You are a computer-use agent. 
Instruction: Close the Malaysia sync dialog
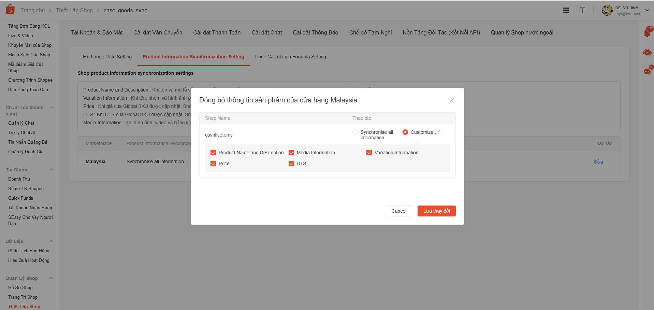pos(451,100)
